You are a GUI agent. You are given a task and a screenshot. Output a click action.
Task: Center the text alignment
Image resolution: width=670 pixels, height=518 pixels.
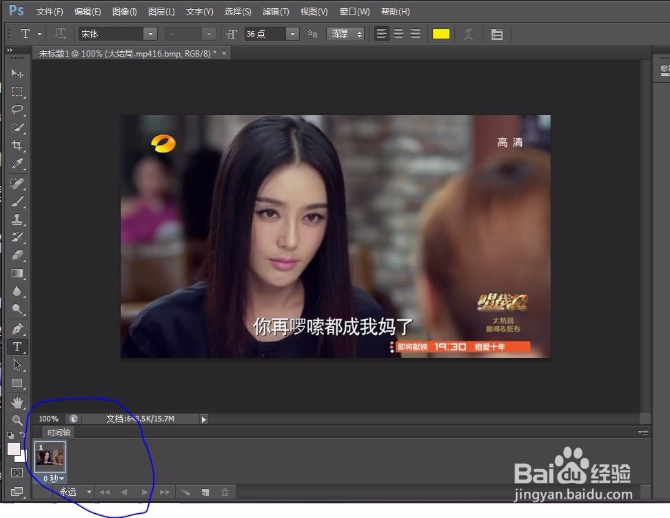[x=398, y=34]
